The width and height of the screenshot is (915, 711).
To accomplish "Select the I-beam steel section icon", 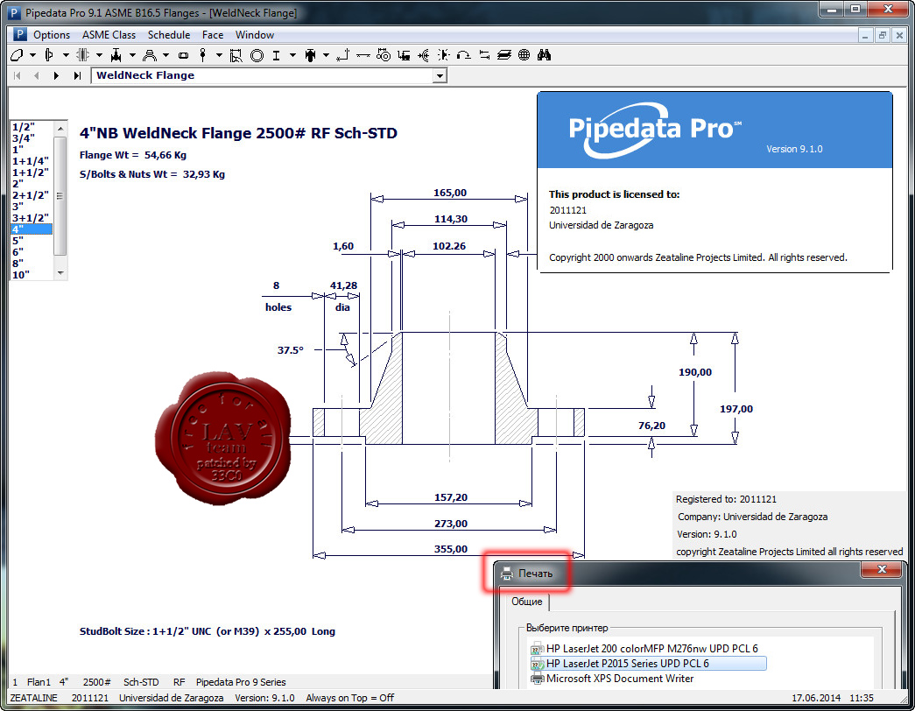I will point(276,55).
